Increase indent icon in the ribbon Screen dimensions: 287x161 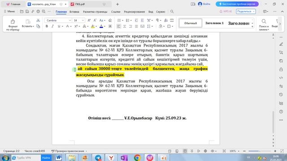point(142,20)
